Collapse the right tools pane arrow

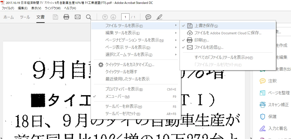pyautogui.click(x=251, y=138)
